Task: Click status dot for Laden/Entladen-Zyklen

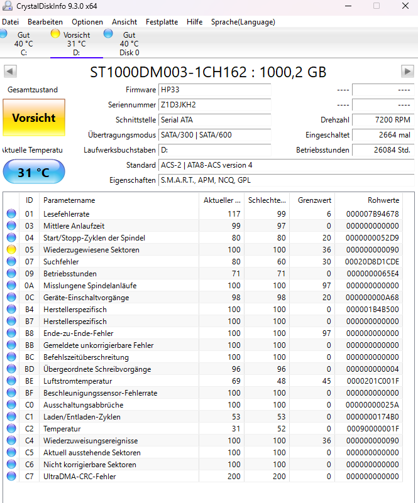Action: pyautogui.click(x=11, y=416)
